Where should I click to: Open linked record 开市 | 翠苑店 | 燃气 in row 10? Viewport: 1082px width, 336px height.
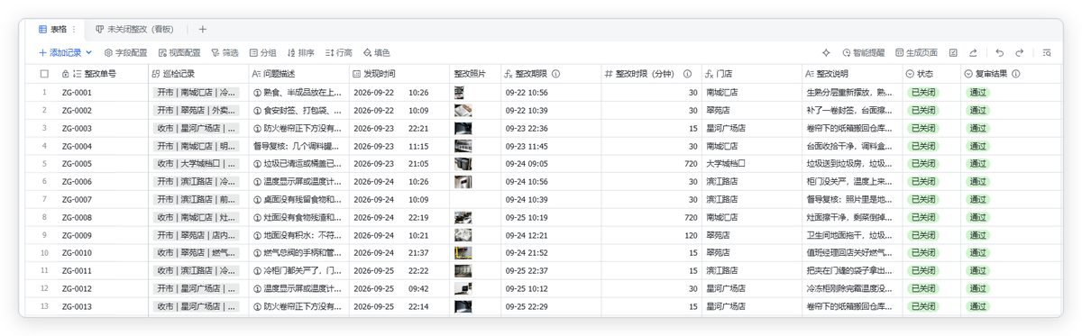coord(197,253)
